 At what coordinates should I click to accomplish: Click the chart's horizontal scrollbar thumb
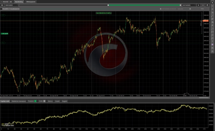(x=204, y=98)
